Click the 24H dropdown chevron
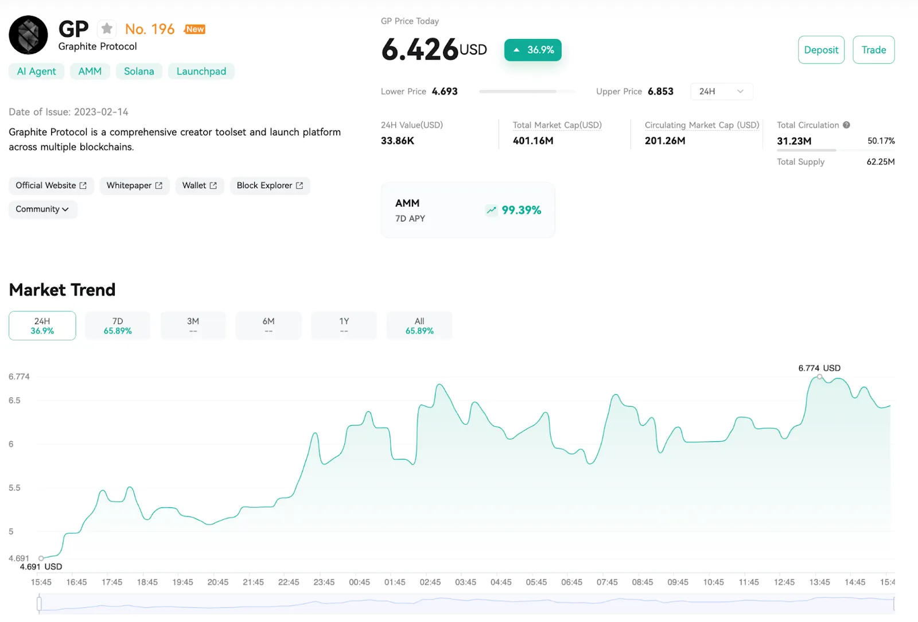Viewport: 918px width, 622px height. (x=740, y=91)
